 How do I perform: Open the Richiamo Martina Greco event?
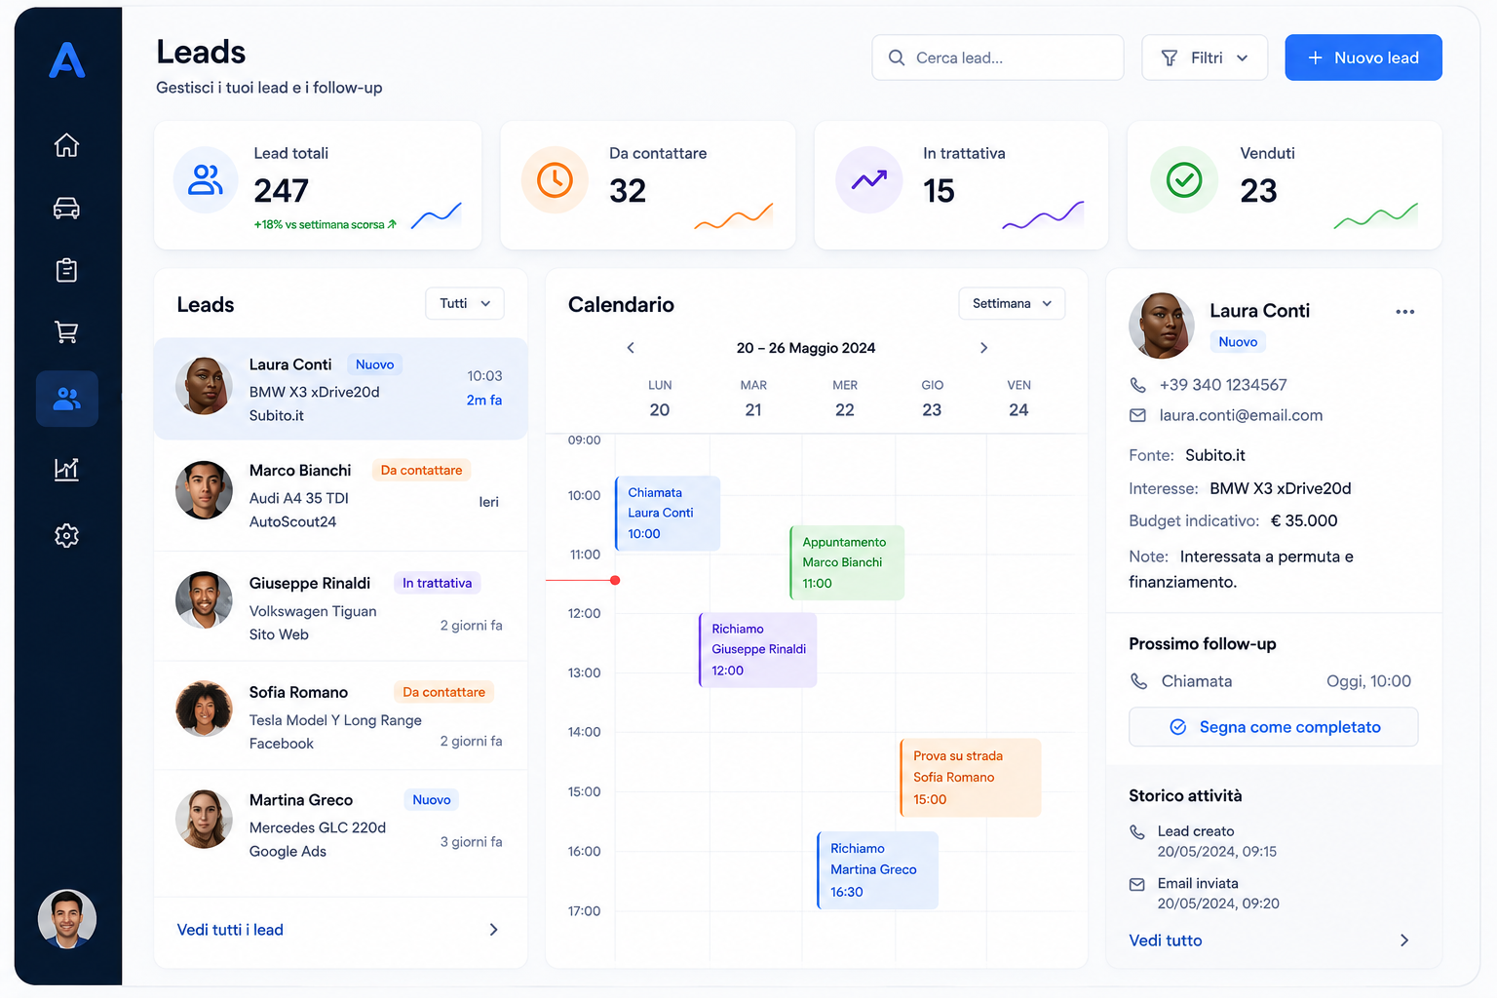pyautogui.click(x=878, y=869)
